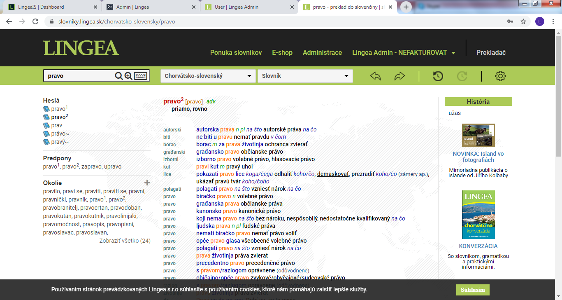Image resolution: width=562 pixels, height=300 pixels.
Task: Click pravobranitelj in Okolie list
Action: coord(60,208)
